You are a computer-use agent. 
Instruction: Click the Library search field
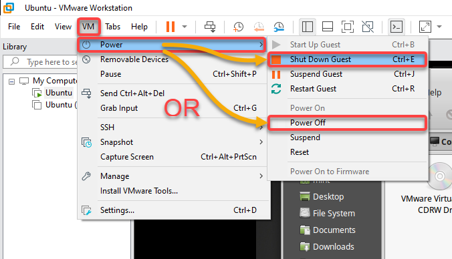coord(40,62)
